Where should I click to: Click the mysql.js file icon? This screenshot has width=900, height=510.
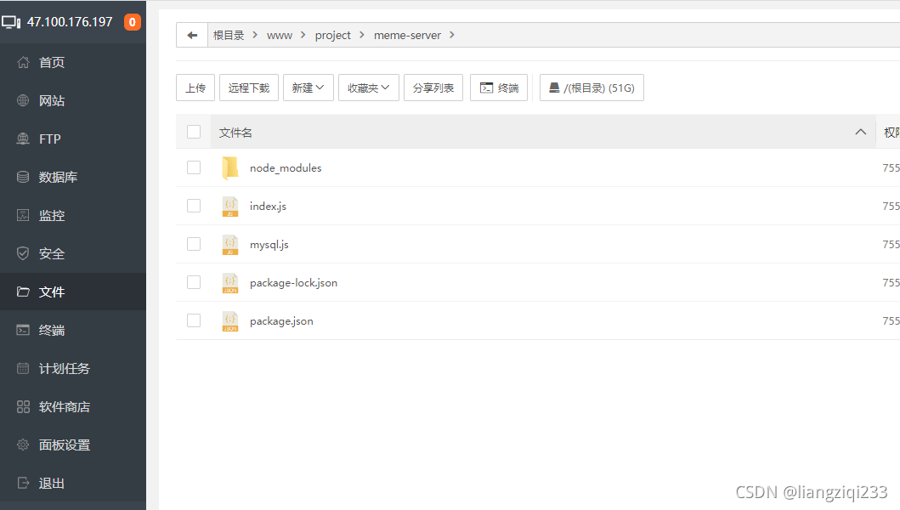click(x=230, y=244)
